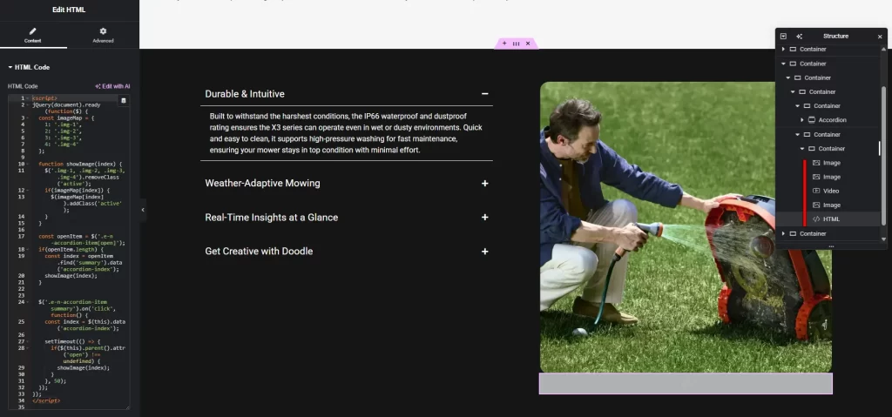Click the Content tab pencil icon
892x417 pixels.
pyautogui.click(x=33, y=31)
